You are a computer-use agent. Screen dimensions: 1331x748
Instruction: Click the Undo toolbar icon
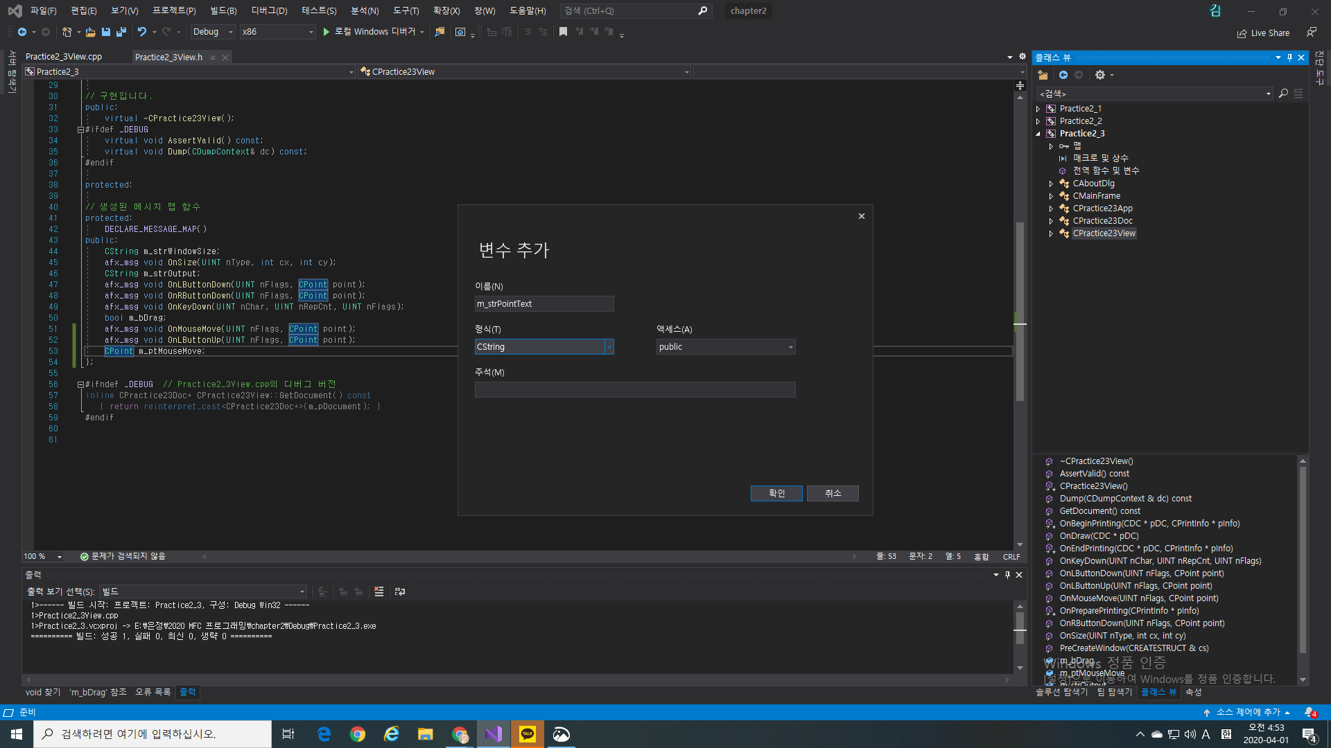(142, 32)
